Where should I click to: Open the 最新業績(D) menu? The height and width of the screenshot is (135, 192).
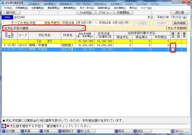(x=70, y=8)
